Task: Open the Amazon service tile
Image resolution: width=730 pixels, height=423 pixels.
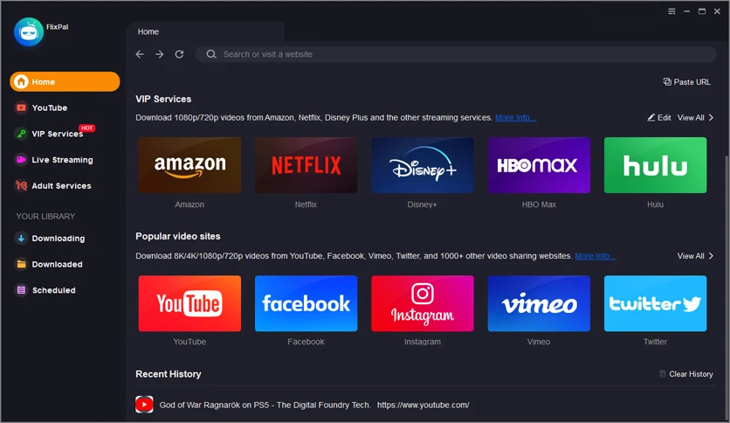Action: point(189,165)
